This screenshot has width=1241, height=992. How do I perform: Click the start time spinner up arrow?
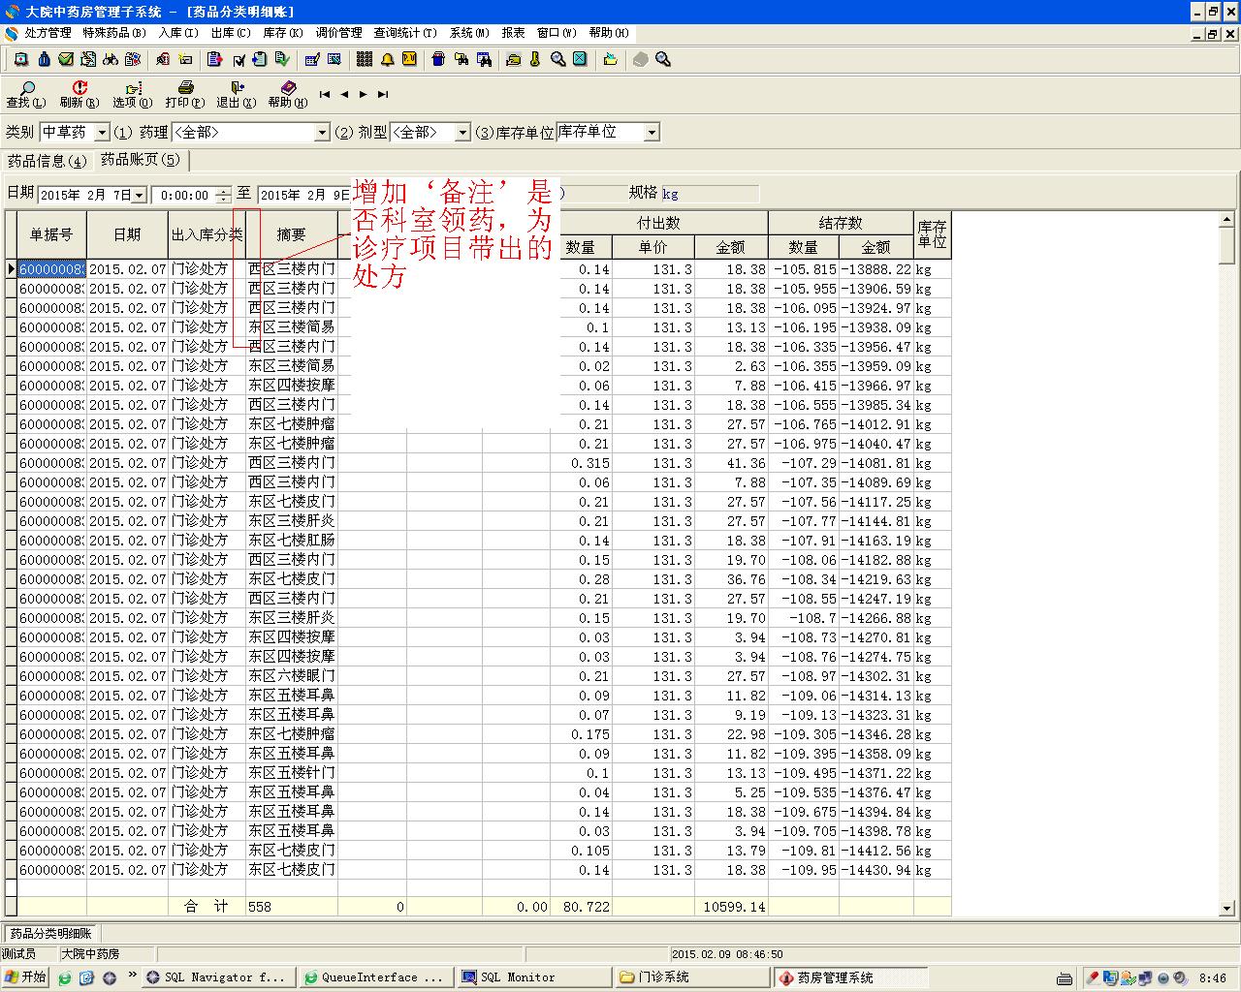(224, 190)
